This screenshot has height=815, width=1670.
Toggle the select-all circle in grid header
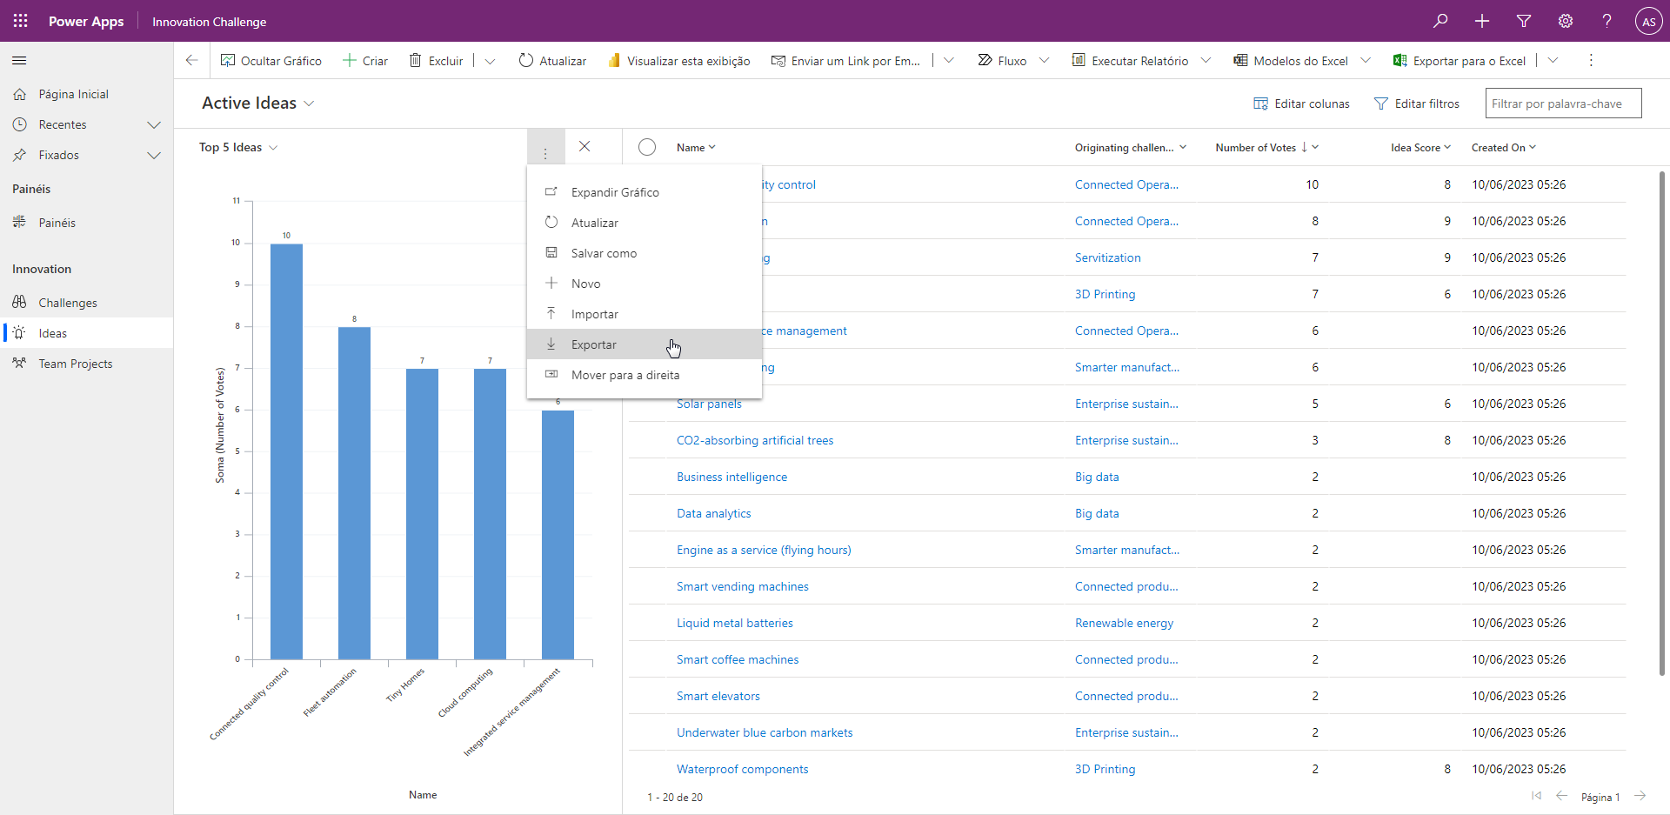coord(647,148)
